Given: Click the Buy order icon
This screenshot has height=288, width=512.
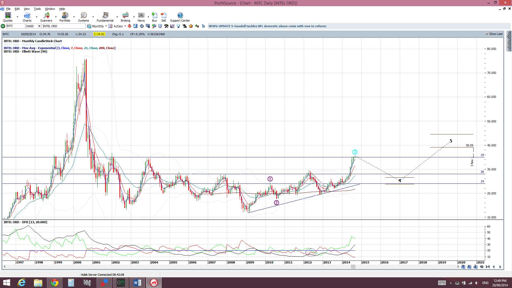Looking at the screenshot, I should click(154, 15).
